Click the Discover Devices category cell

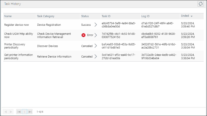point(48,46)
